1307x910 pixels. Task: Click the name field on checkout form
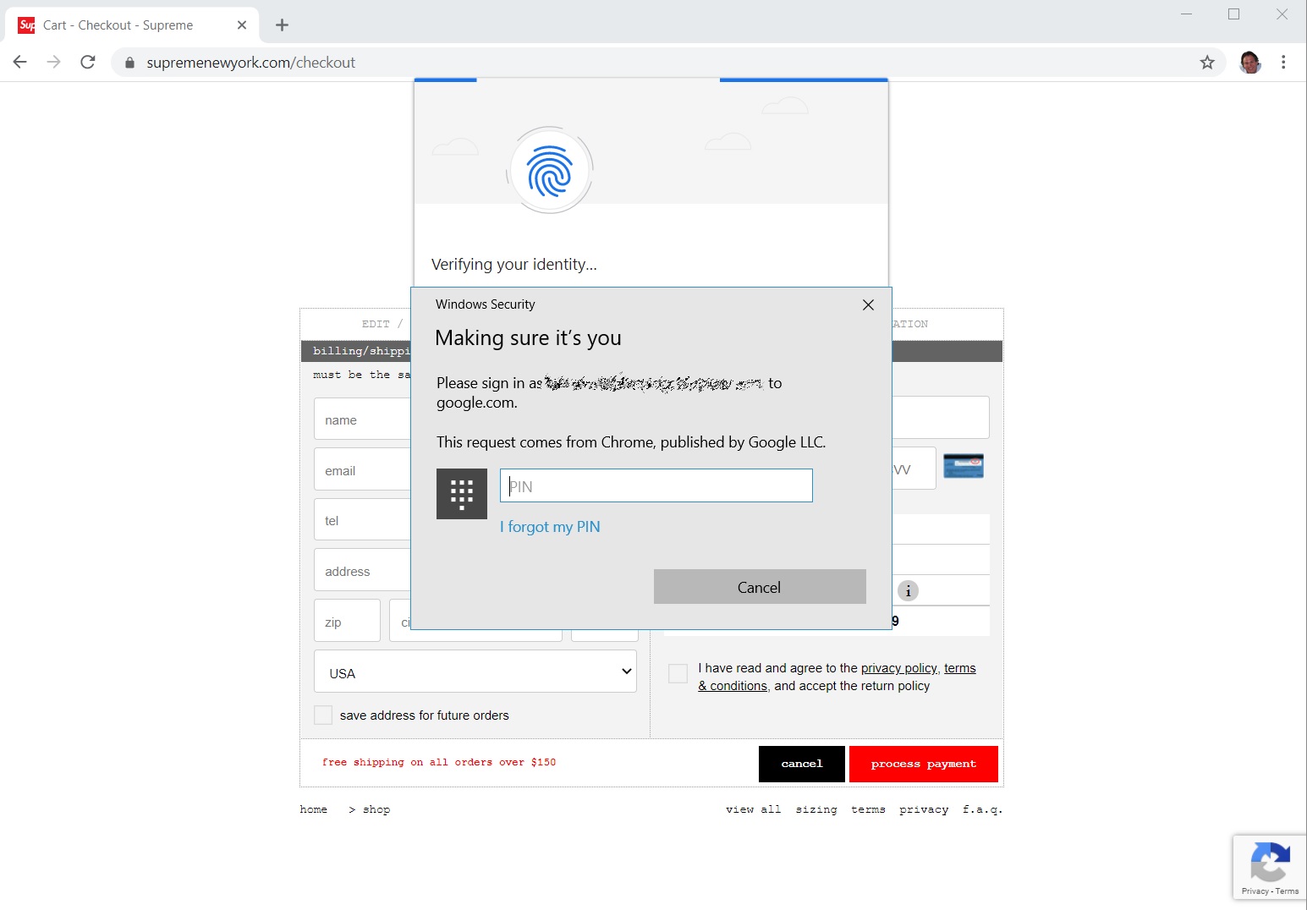pyautogui.click(x=362, y=419)
